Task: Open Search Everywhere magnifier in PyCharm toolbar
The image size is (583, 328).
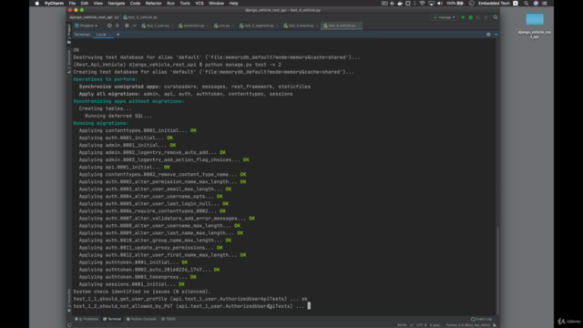Action: click(496, 17)
